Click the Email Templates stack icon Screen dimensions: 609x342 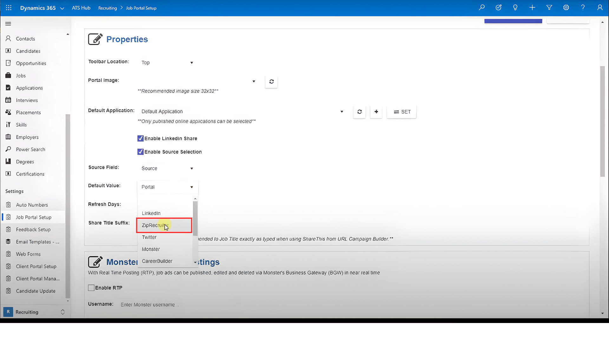(x=8, y=242)
